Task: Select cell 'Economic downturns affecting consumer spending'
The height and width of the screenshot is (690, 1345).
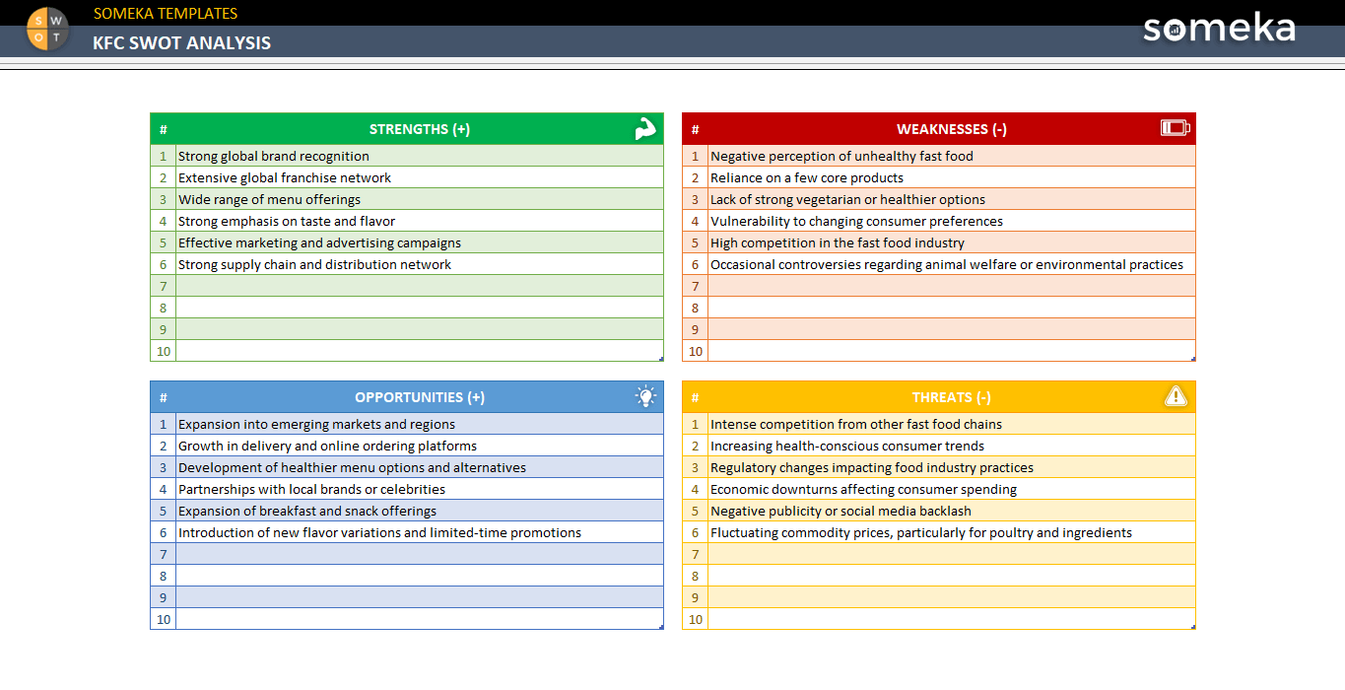Action: pyautogui.click(x=952, y=489)
